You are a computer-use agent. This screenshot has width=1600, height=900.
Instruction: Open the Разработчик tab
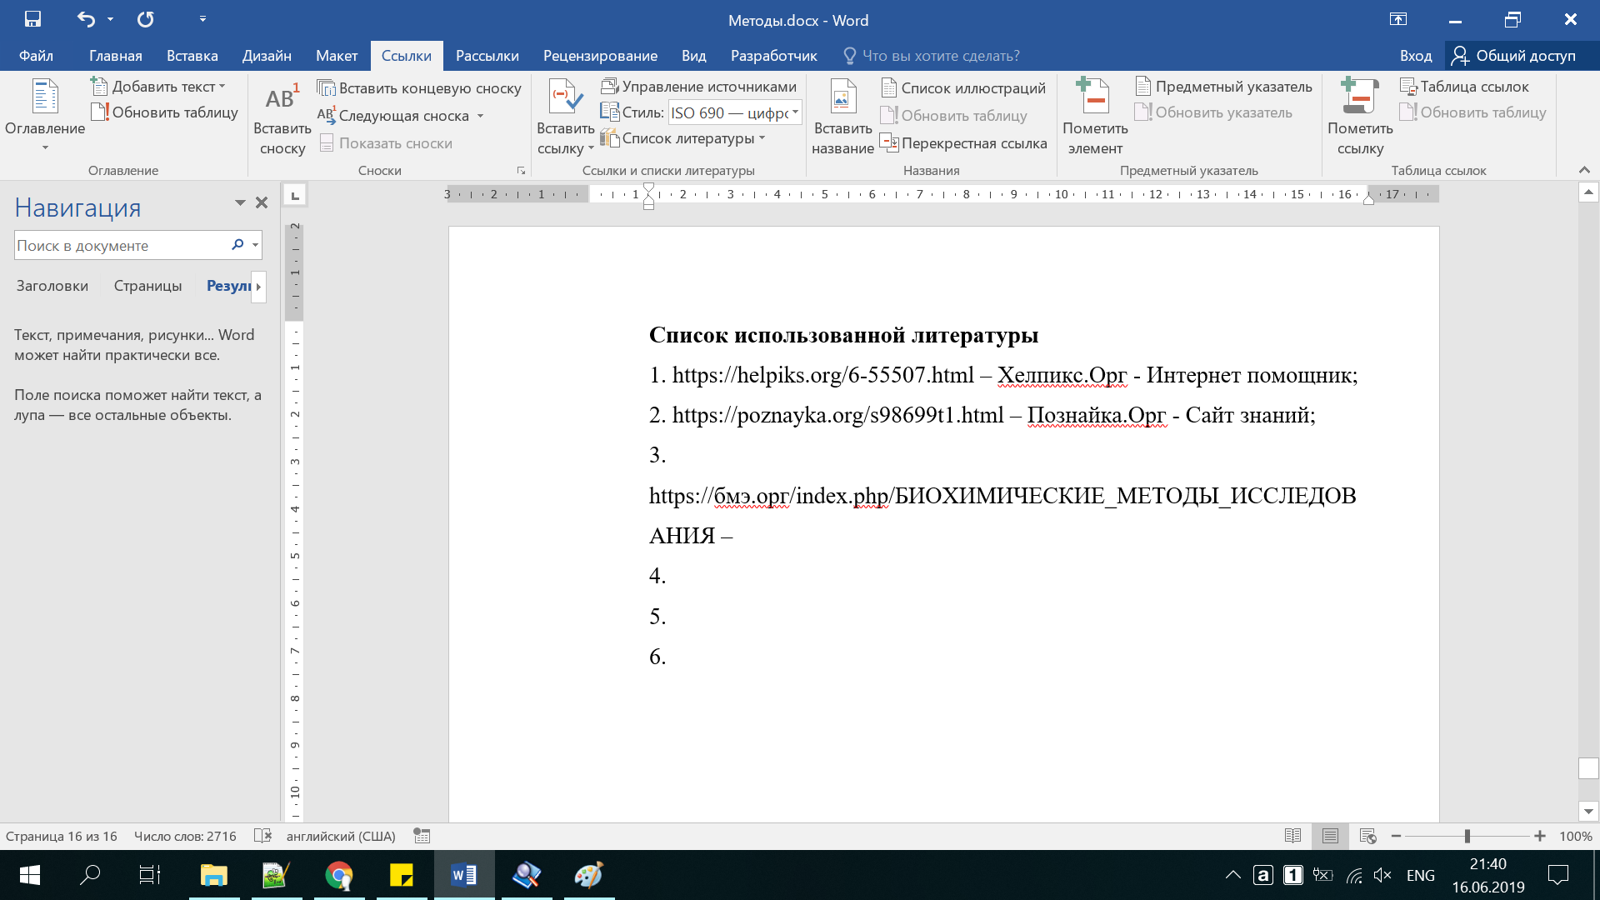pyautogui.click(x=773, y=56)
